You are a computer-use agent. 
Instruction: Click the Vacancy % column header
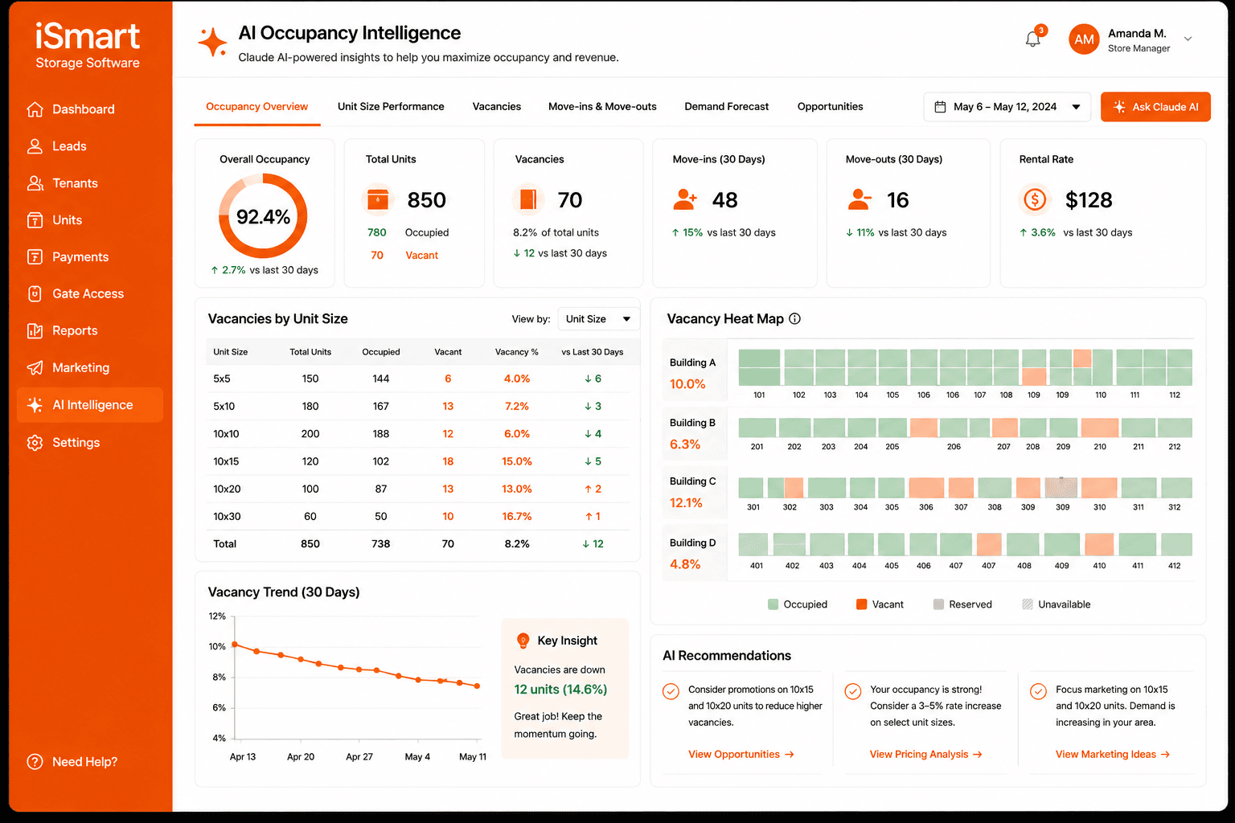(x=517, y=352)
